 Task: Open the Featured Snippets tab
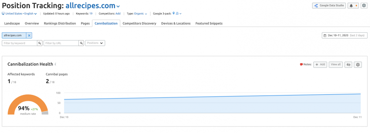pyautogui.click(x=209, y=23)
